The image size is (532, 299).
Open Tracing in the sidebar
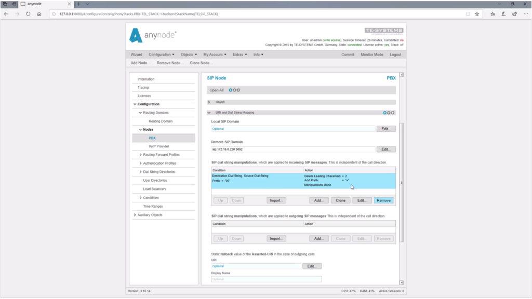click(x=143, y=87)
